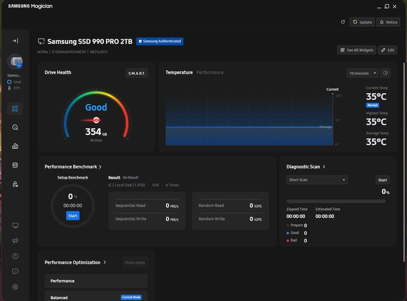Click the Update button
The image size is (407, 301).
point(362,22)
